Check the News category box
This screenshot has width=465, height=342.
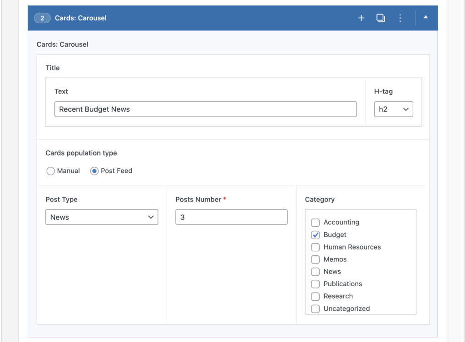pos(315,272)
